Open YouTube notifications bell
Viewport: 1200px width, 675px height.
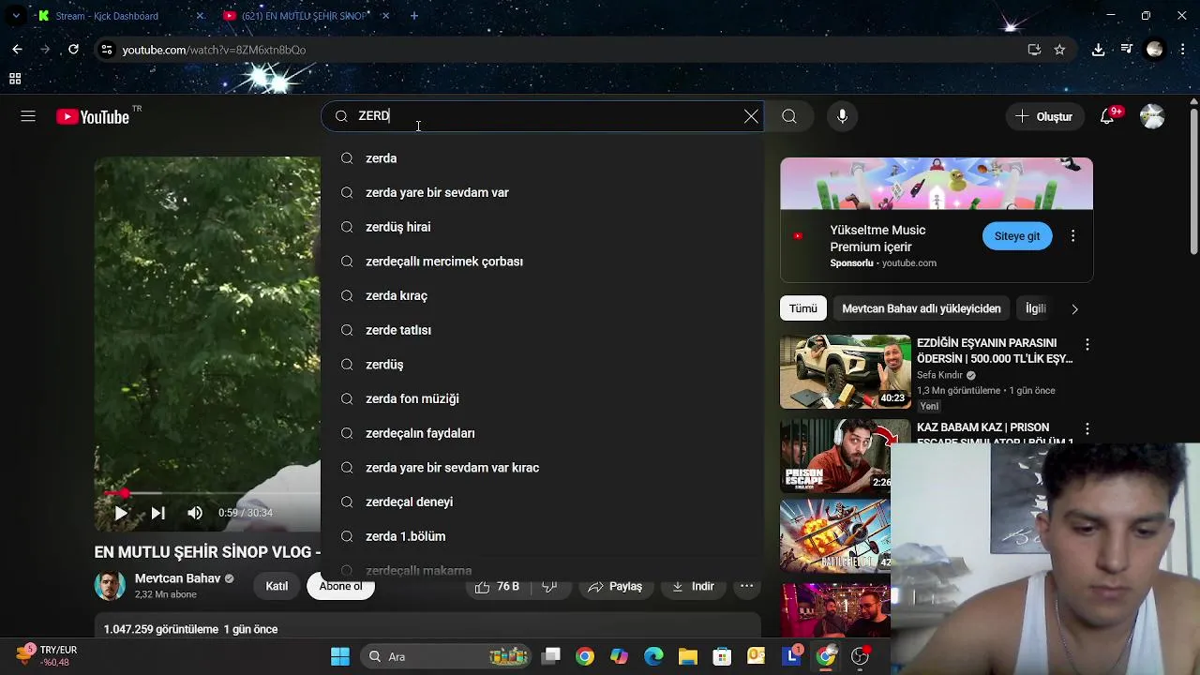click(x=1107, y=116)
